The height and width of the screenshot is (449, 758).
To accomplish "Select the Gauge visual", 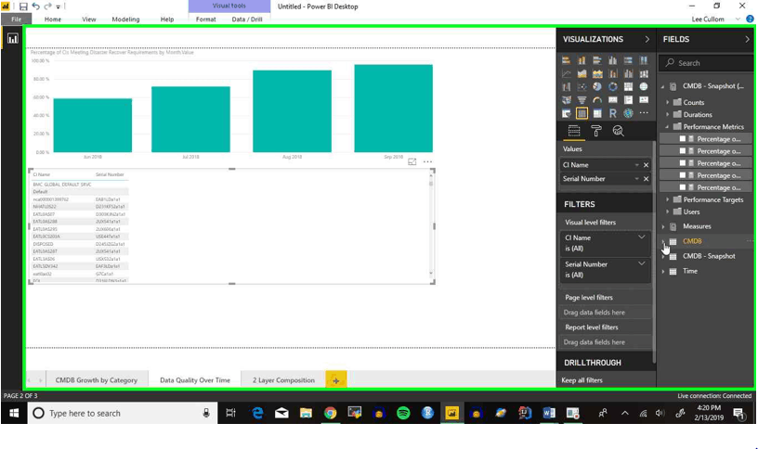I will tap(597, 100).
